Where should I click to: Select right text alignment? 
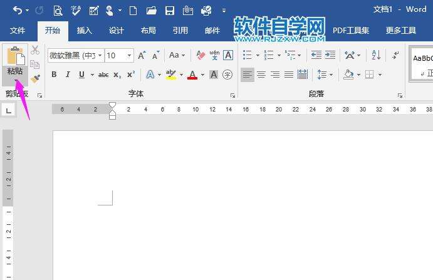[x=275, y=75]
